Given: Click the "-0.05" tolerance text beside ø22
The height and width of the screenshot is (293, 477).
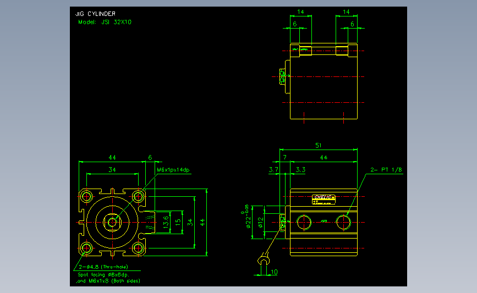Looking at the screenshot, I should 247,209.
